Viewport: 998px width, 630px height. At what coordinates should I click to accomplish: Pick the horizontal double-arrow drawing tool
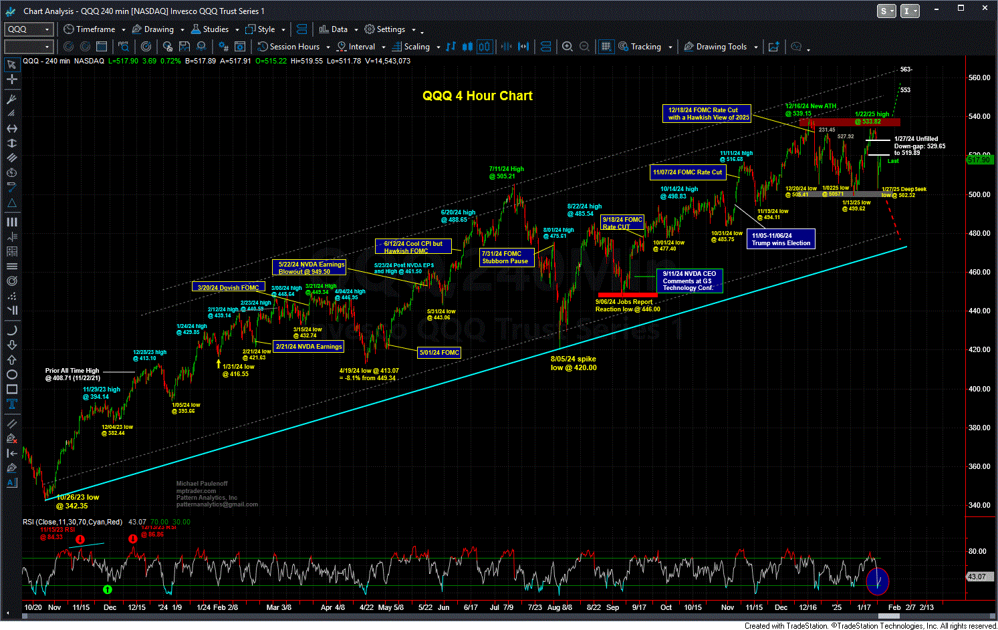pos(11,128)
